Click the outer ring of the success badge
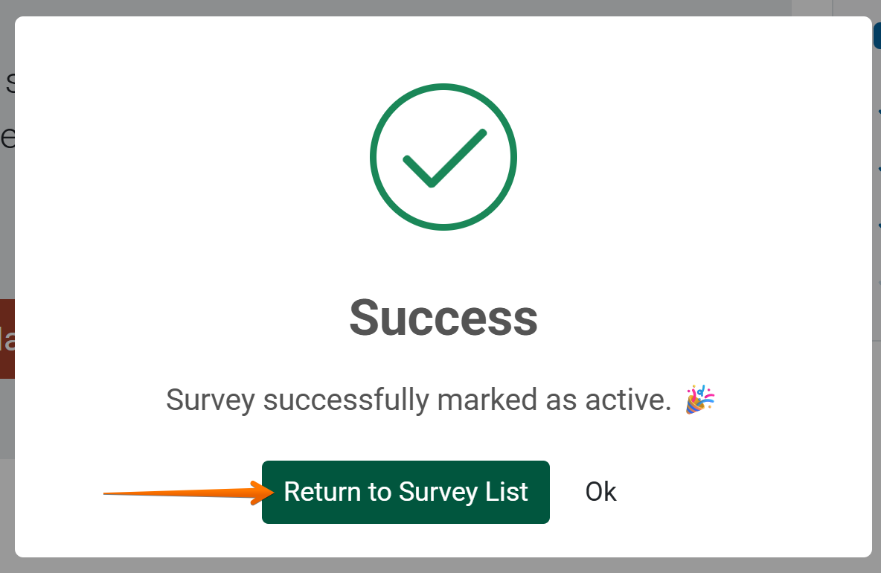The width and height of the screenshot is (881, 573). pos(443,86)
